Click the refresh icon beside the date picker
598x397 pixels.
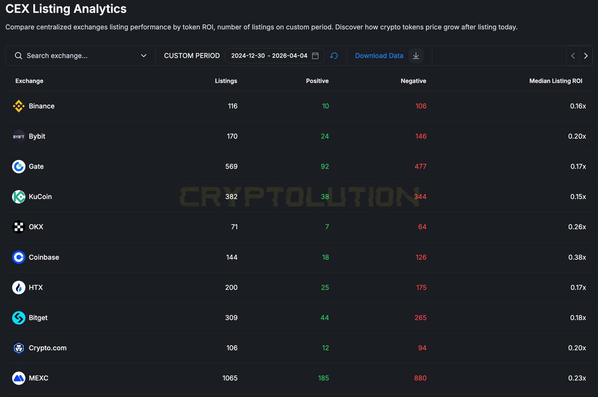(x=334, y=55)
